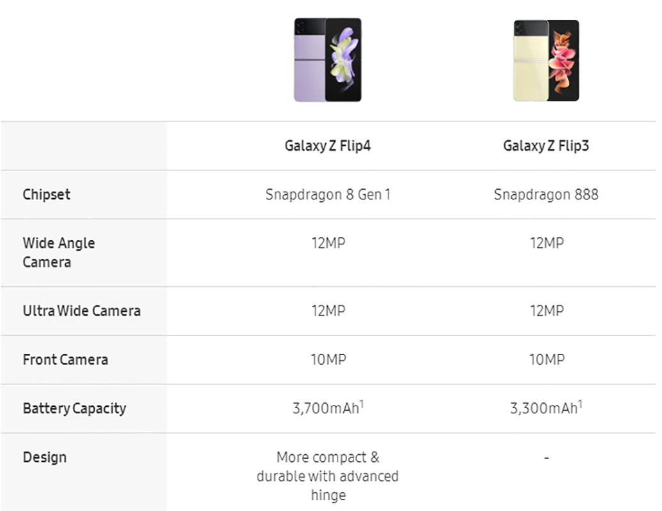Click the Design row label
Screen dimensions: 662x511
tap(44, 457)
